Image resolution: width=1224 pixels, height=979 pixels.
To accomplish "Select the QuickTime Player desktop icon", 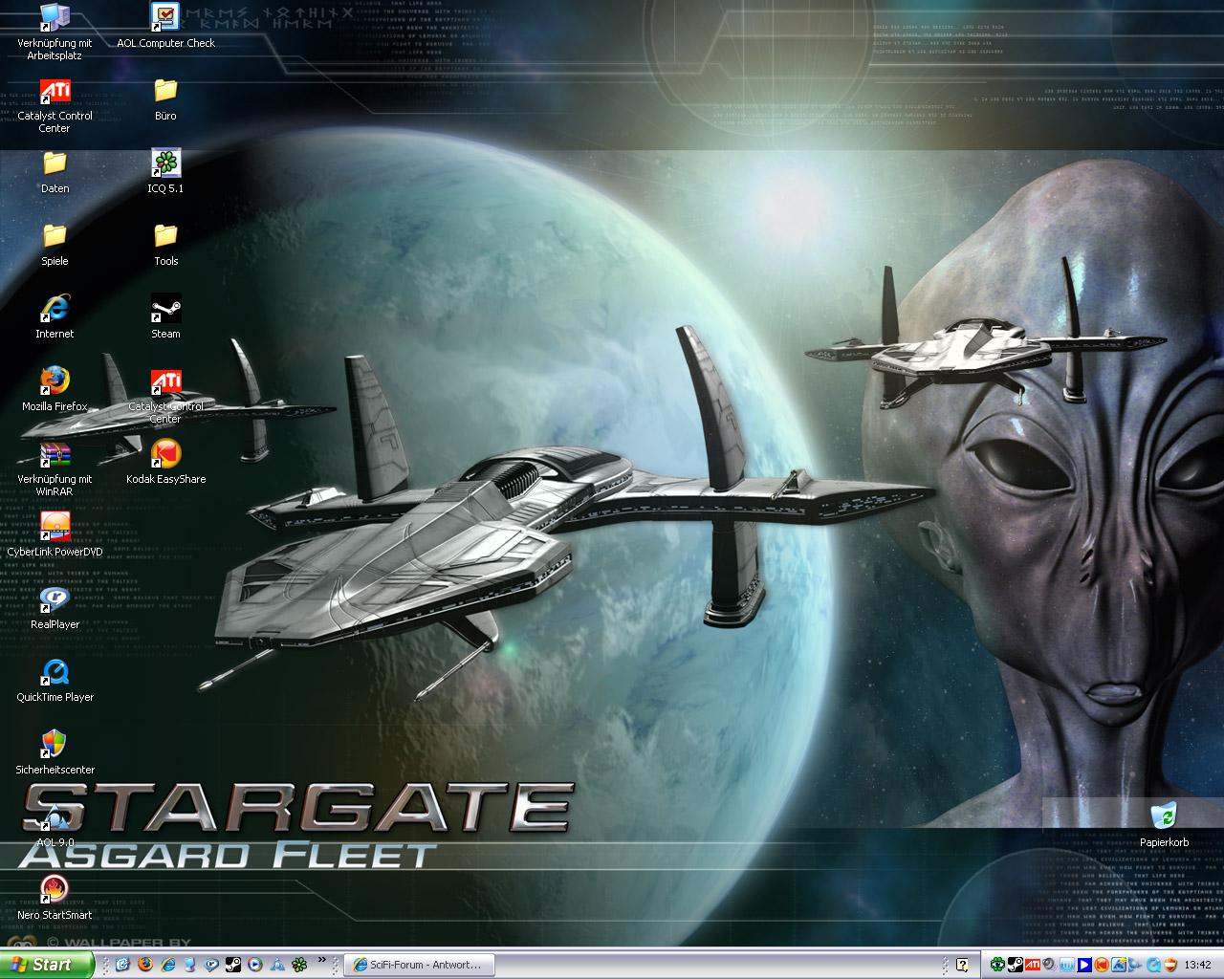I will pyautogui.click(x=55, y=673).
